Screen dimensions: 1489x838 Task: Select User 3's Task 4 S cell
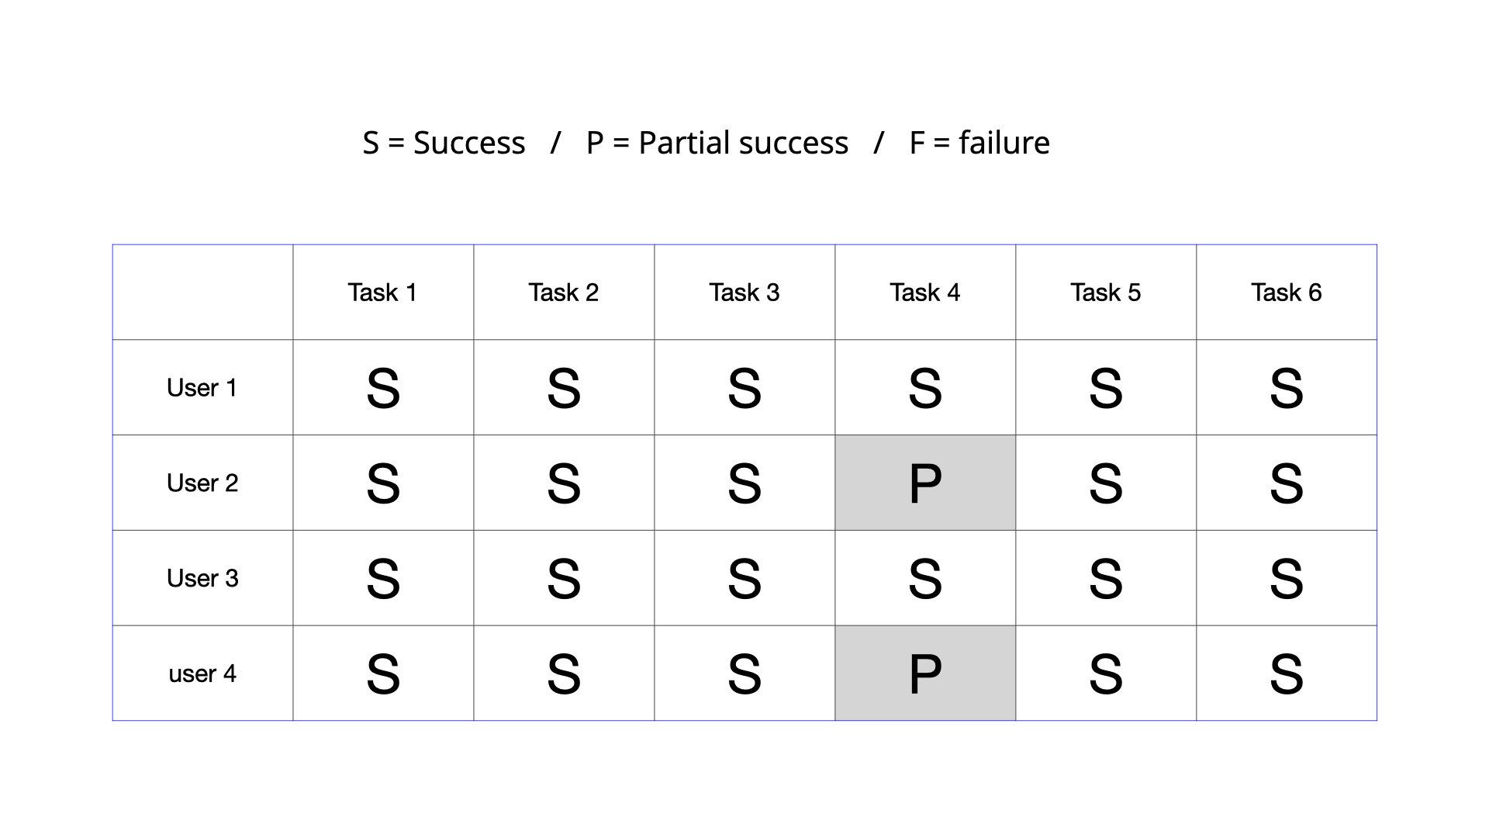coord(925,578)
